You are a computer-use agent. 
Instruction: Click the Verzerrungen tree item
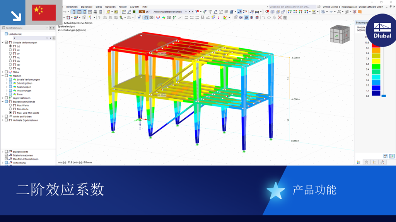pyautogui.click(x=24, y=91)
